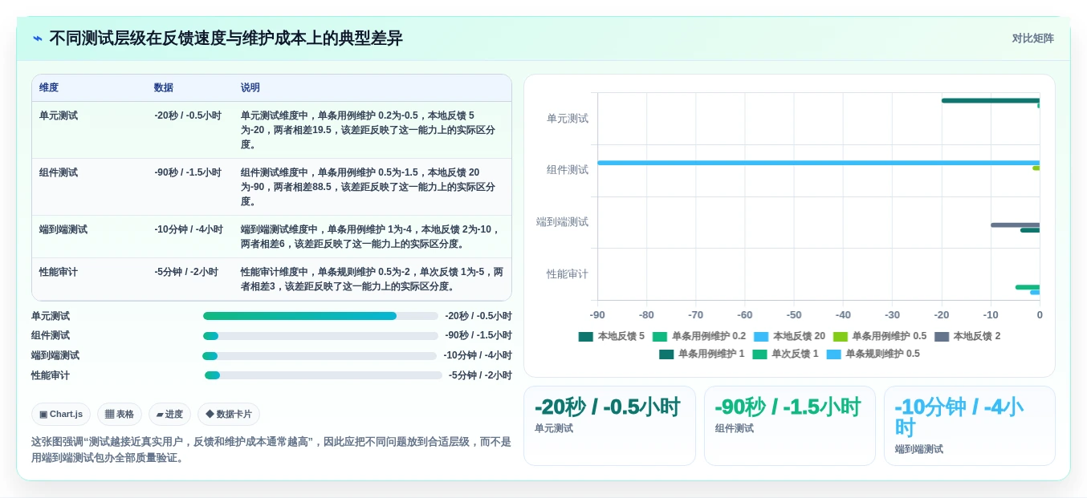Select the 进度 chip
The height and width of the screenshot is (498, 1087).
[x=169, y=414]
